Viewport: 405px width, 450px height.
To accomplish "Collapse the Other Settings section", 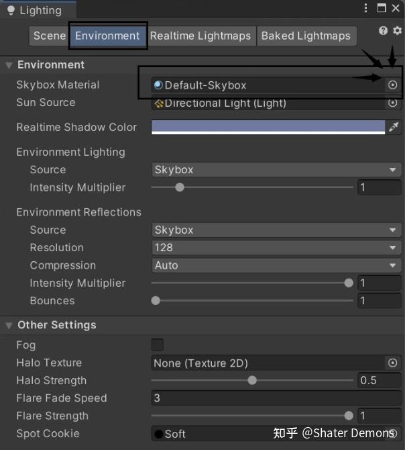I will (9, 326).
